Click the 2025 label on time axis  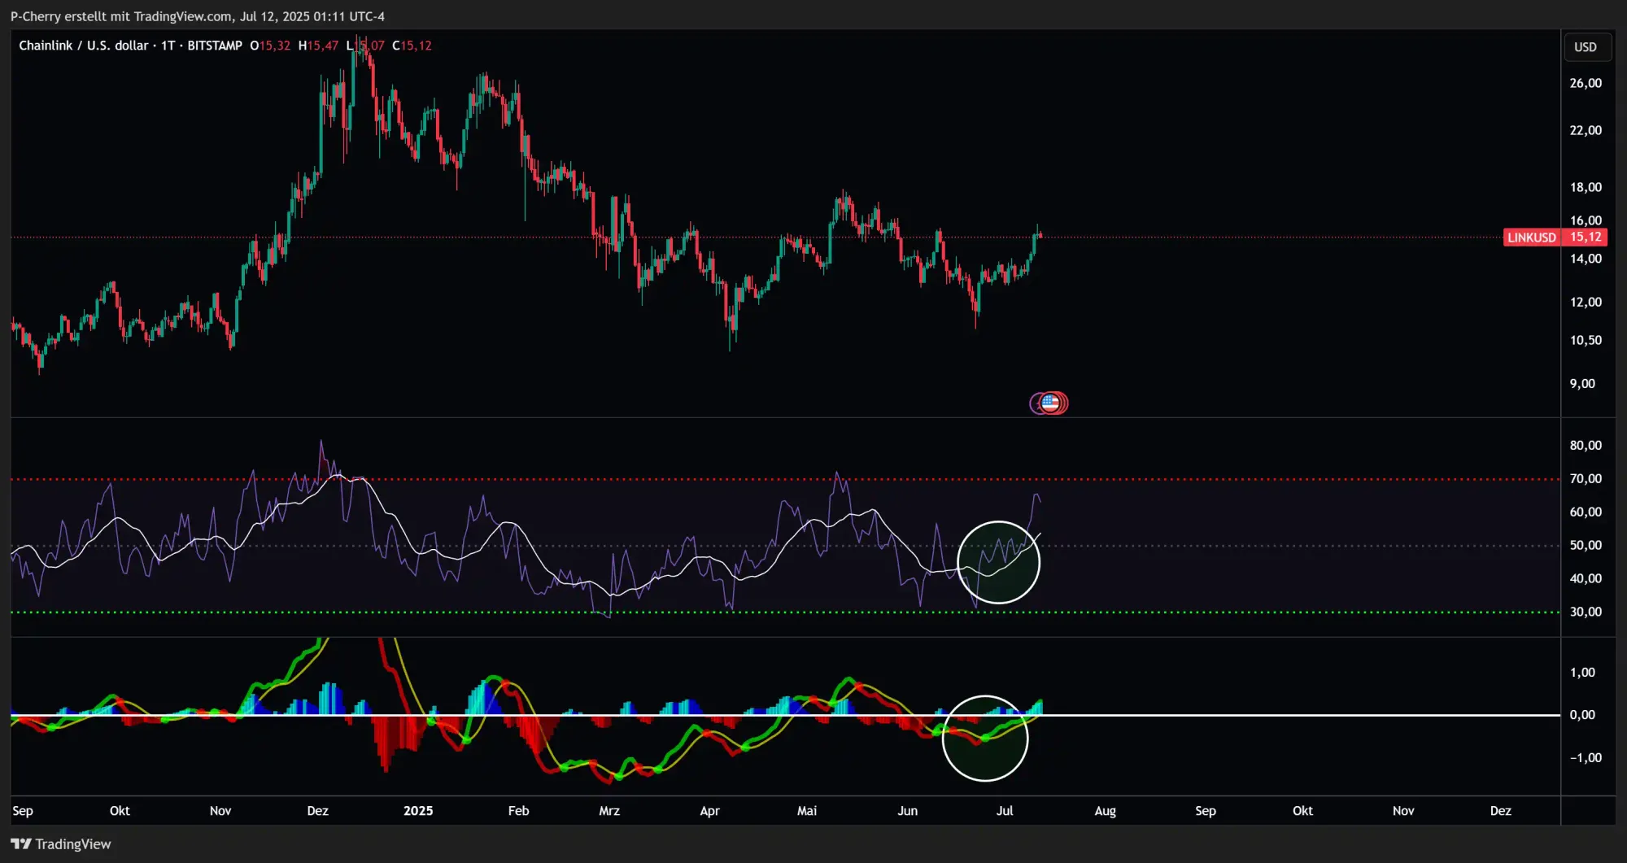coord(418,811)
